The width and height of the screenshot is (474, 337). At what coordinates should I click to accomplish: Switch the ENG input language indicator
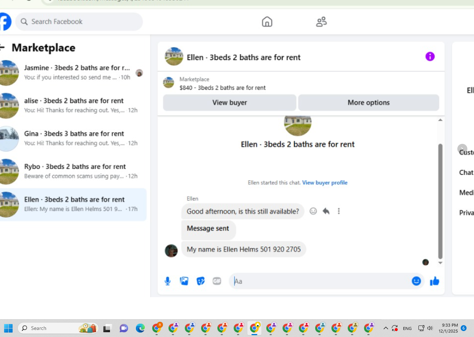tap(407, 328)
